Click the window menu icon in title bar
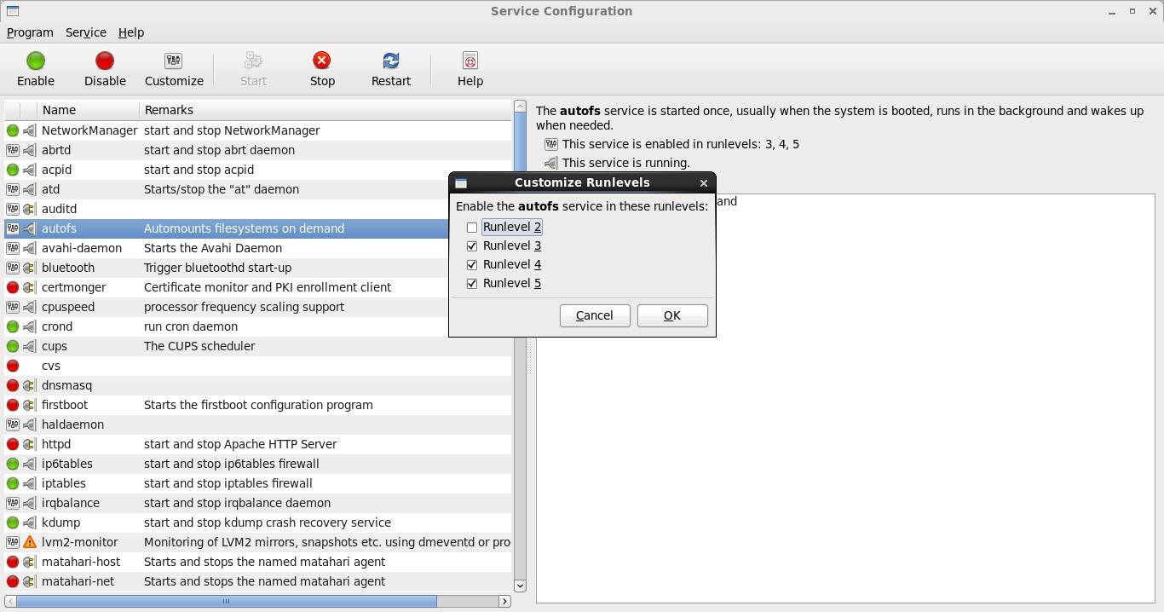 13,11
